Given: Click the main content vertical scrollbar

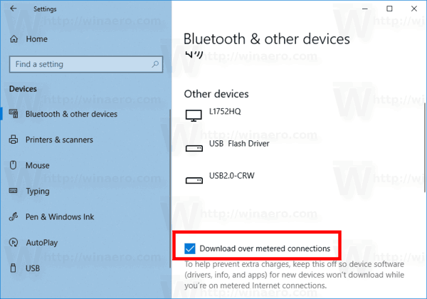Looking at the screenshot, I should coord(423,142).
